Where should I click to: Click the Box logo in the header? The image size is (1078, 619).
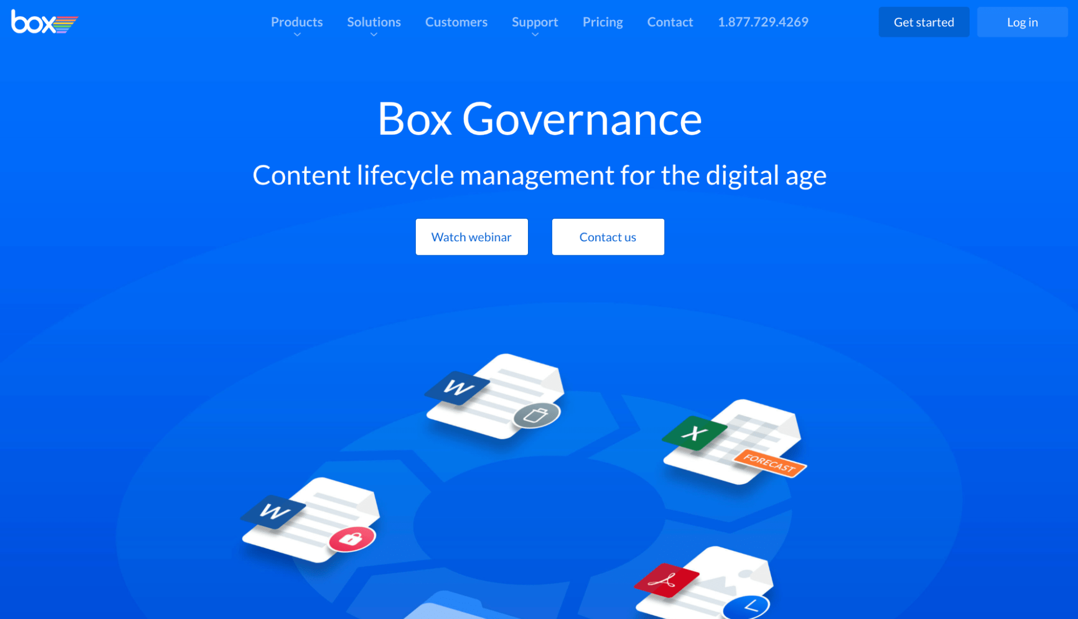click(x=44, y=22)
